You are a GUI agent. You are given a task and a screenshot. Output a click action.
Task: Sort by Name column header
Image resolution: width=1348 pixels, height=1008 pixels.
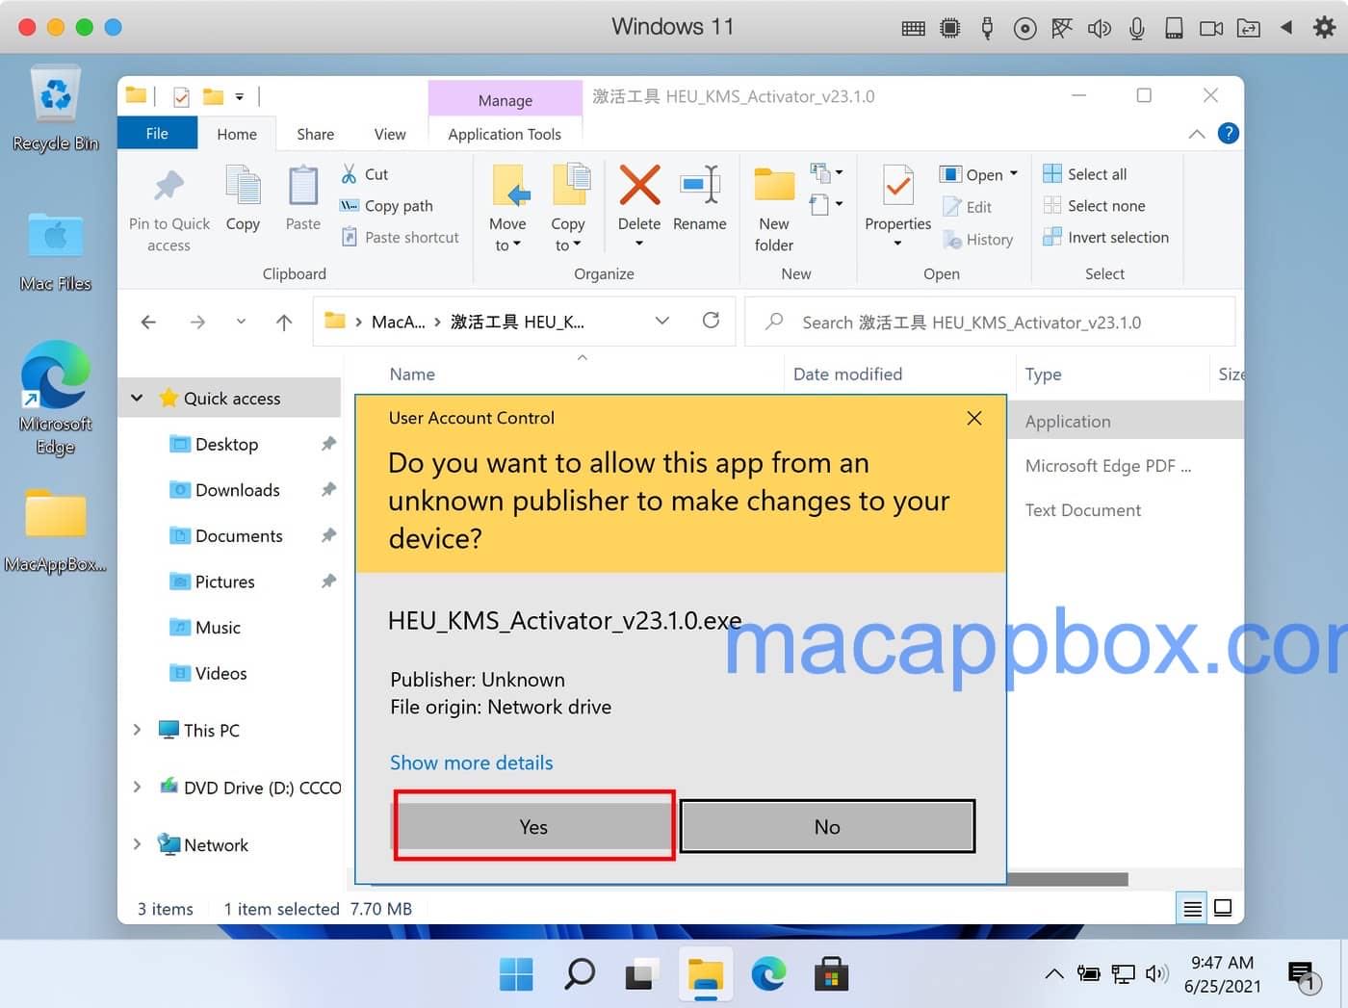[412, 375]
